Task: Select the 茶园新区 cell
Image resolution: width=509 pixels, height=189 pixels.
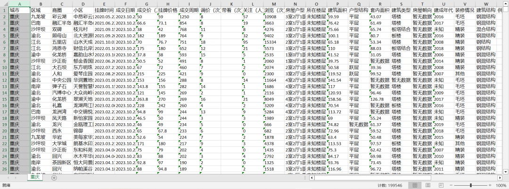Action: point(62,163)
